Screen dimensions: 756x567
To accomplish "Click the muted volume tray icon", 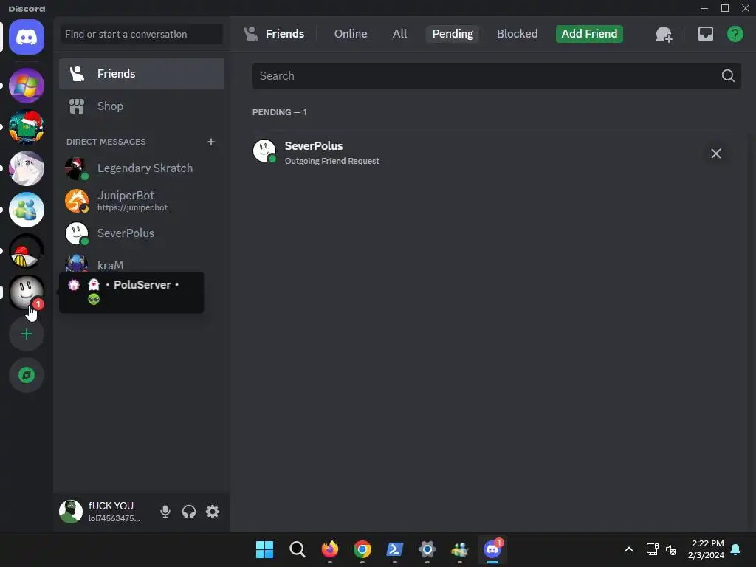I will coord(671,549).
